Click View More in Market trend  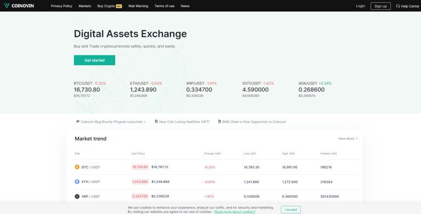[x=346, y=138]
